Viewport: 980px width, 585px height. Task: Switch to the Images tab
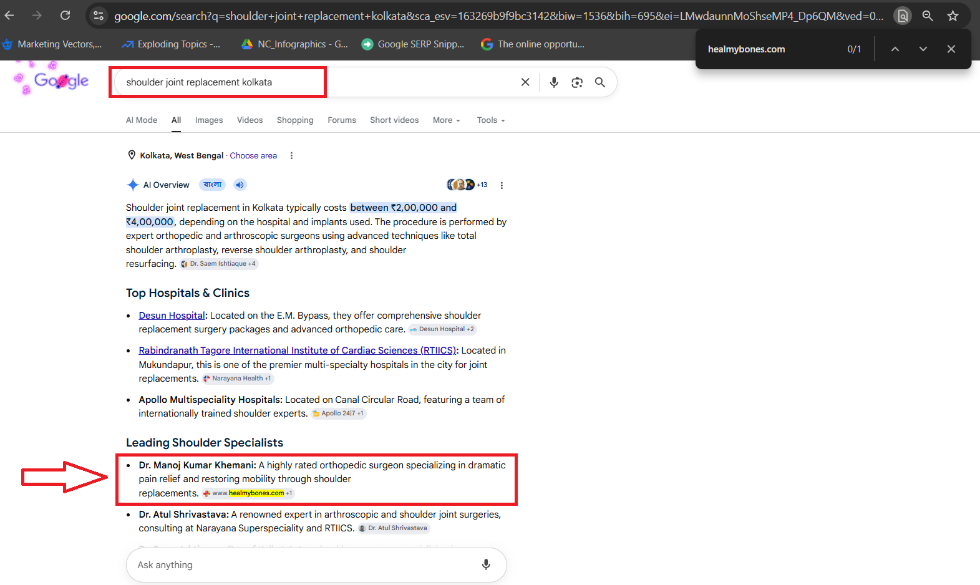click(209, 120)
